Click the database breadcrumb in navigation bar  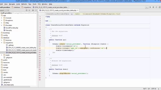coord(16,7)
